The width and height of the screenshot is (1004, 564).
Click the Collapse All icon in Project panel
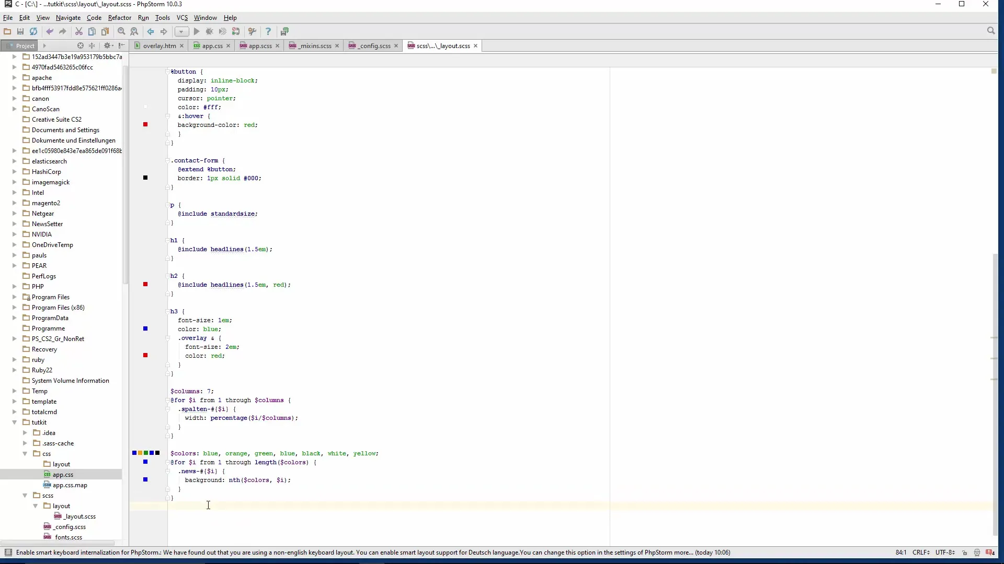click(x=92, y=45)
